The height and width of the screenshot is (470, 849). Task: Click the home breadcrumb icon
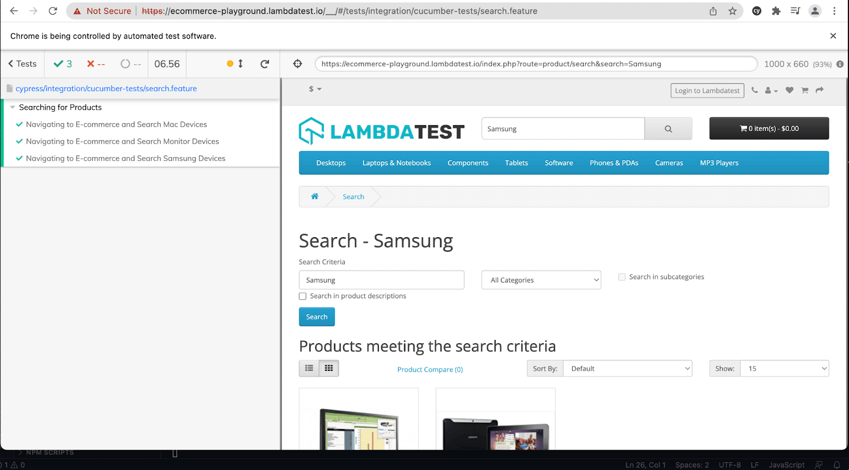click(315, 196)
